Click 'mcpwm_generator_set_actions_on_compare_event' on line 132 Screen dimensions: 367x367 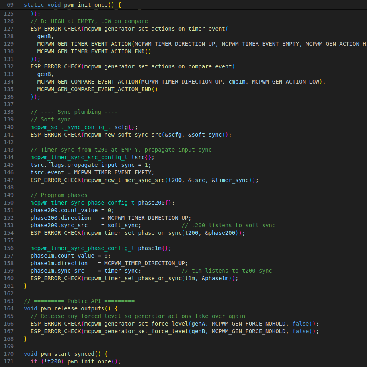pyautogui.click(x=158, y=66)
